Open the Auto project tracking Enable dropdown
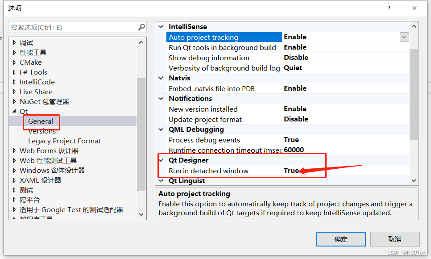Viewport: 431px width, 259px height. pyautogui.click(x=404, y=37)
